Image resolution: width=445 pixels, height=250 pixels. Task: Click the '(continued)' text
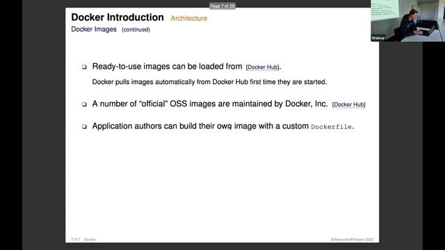(136, 29)
